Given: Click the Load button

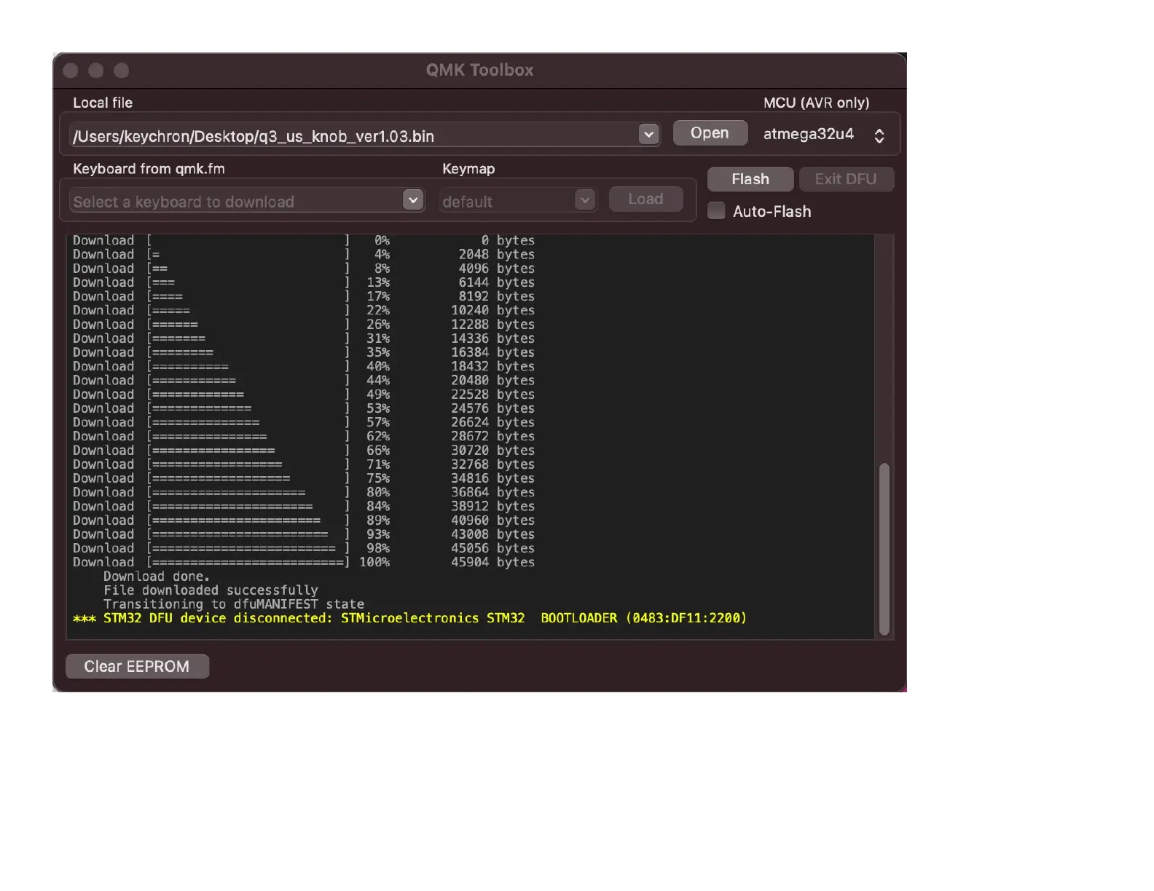Looking at the screenshot, I should (645, 199).
